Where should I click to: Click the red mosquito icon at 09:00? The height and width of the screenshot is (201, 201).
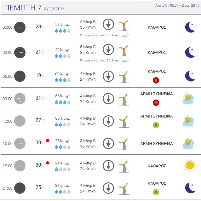click(156, 103)
